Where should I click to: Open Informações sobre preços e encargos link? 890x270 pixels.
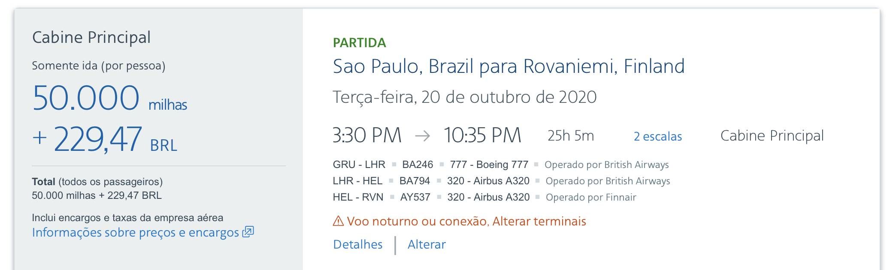pos(136,232)
